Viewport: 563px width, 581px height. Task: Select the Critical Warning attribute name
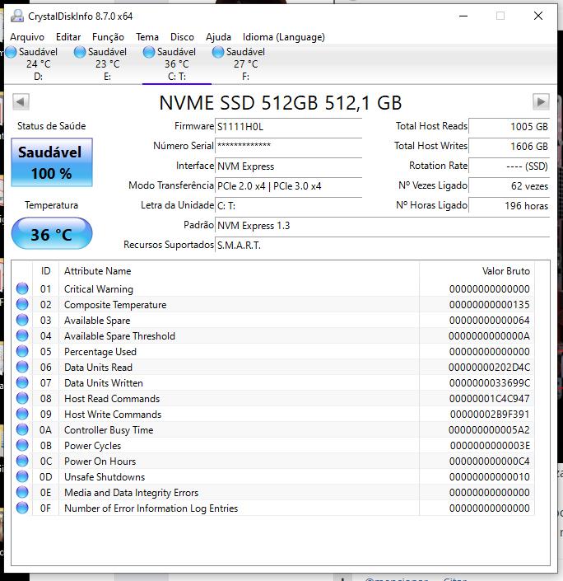(x=99, y=289)
